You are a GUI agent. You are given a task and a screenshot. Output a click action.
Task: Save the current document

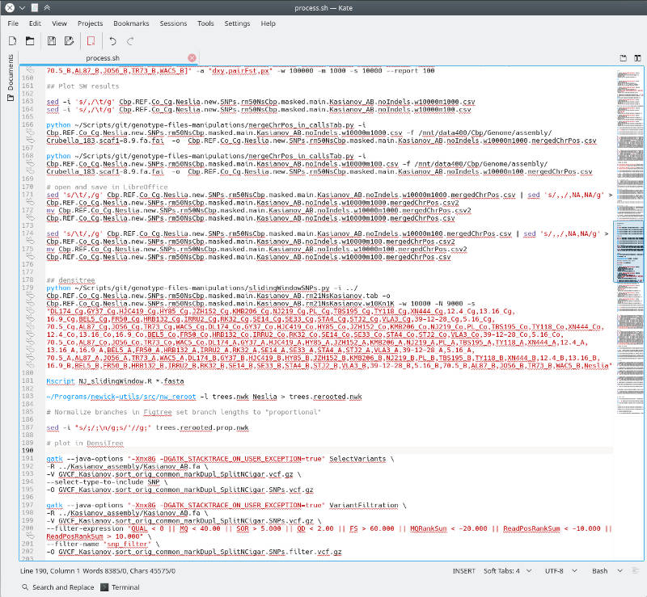point(51,40)
